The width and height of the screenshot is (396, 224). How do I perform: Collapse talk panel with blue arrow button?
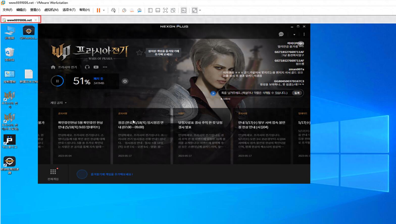coord(213,93)
